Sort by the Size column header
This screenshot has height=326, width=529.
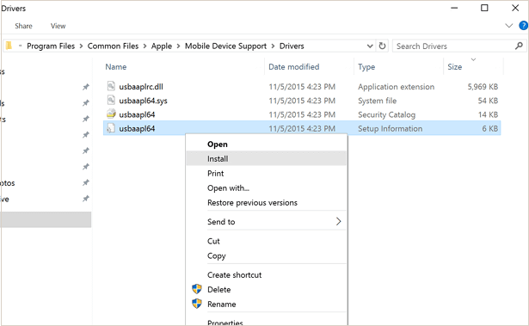(x=454, y=67)
